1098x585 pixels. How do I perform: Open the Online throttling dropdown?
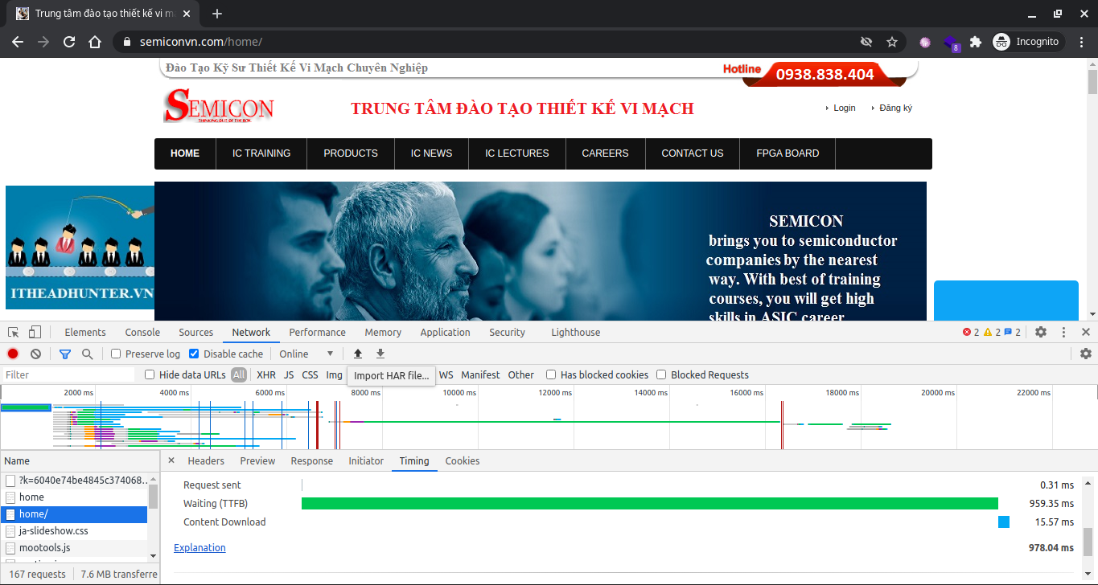(306, 354)
